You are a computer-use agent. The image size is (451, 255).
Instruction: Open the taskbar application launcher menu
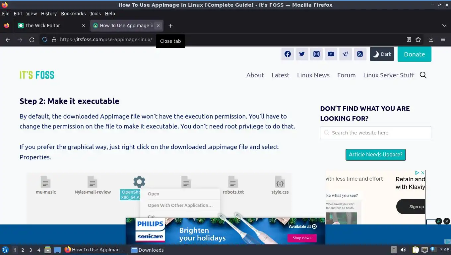[5, 250]
